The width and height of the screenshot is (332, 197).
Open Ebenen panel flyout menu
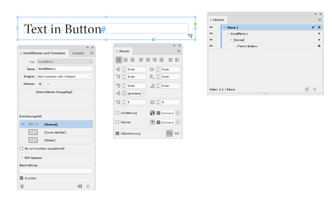[320, 20]
